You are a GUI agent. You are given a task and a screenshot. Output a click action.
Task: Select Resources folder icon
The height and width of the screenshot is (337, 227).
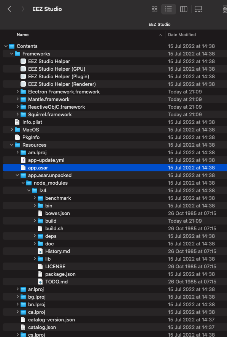pyautogui.click(x=17, y=145)
